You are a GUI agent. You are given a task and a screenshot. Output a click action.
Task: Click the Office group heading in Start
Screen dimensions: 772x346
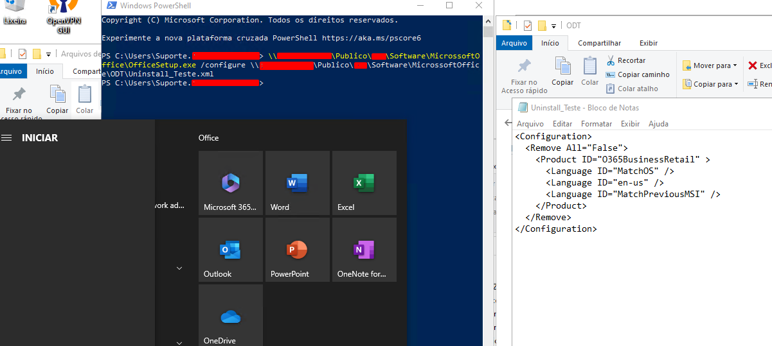pyautogui.click(x=209, y=138)
